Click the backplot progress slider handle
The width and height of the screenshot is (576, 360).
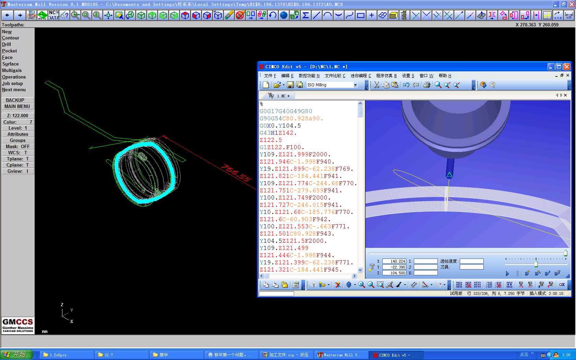point(565,253)
